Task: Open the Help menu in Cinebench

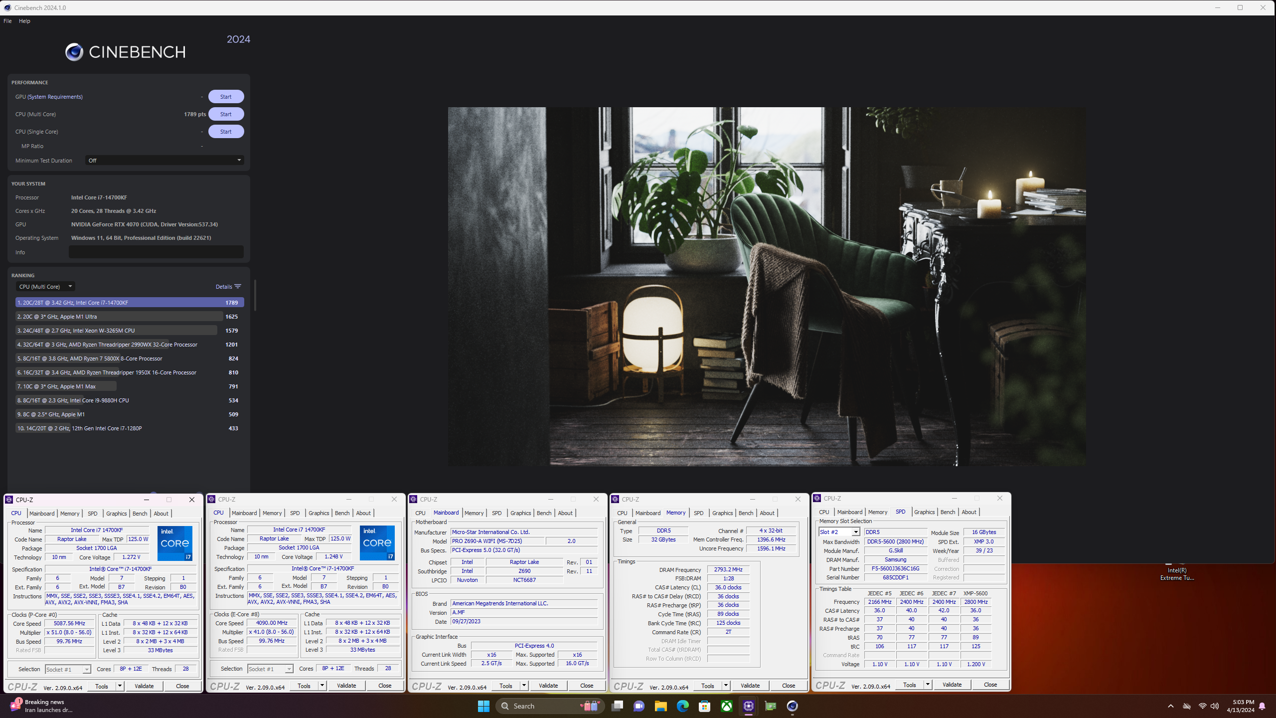Action: [24, 21]
